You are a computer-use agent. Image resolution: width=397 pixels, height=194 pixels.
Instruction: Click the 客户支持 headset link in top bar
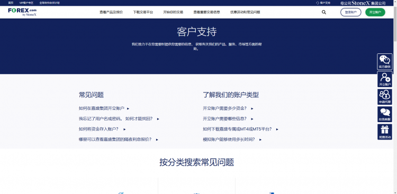(x=323, y=3)
